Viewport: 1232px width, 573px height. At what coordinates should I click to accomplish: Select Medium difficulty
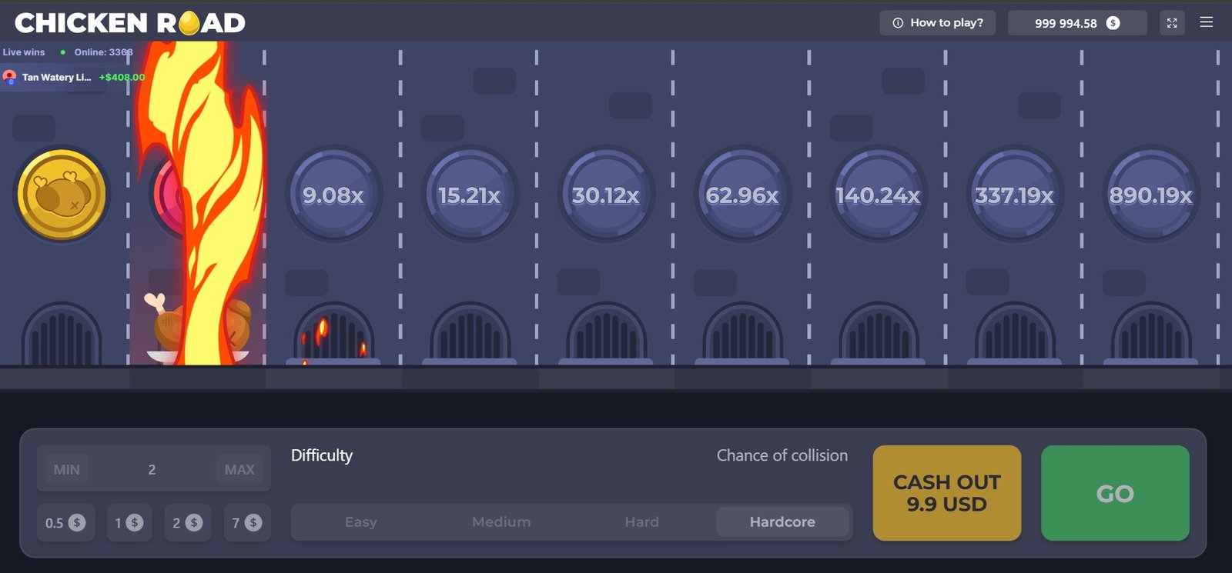(501, 522)
